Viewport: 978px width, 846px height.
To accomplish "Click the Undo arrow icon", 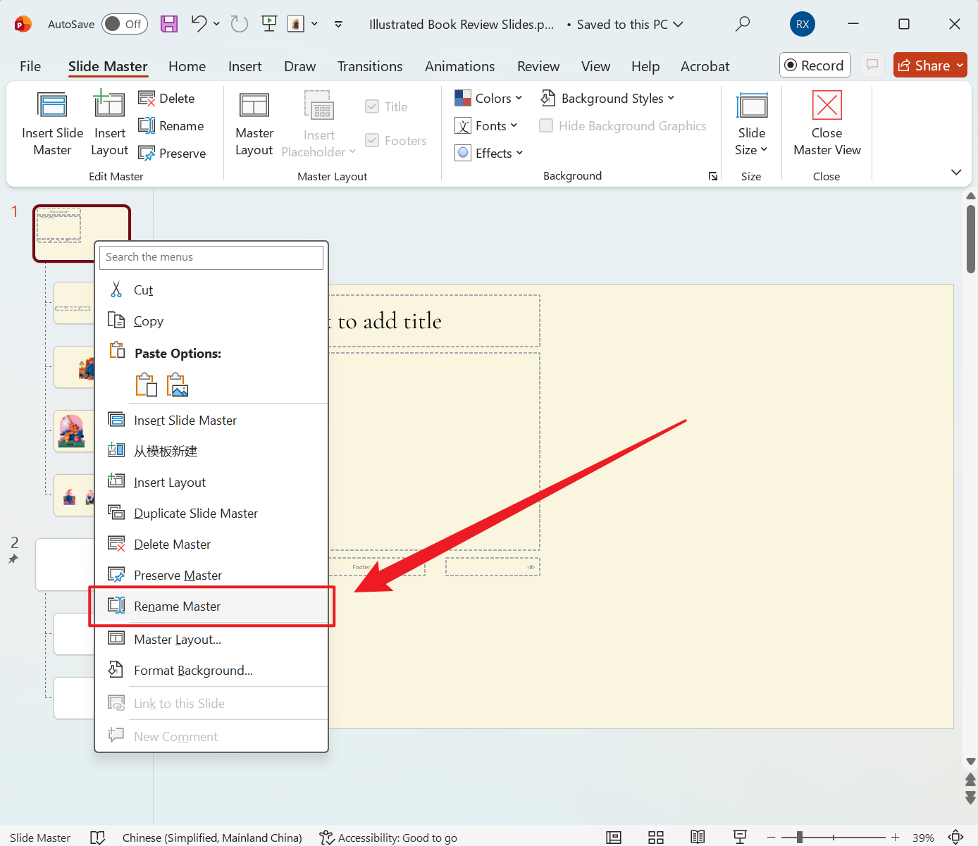I will coord(199,24).
